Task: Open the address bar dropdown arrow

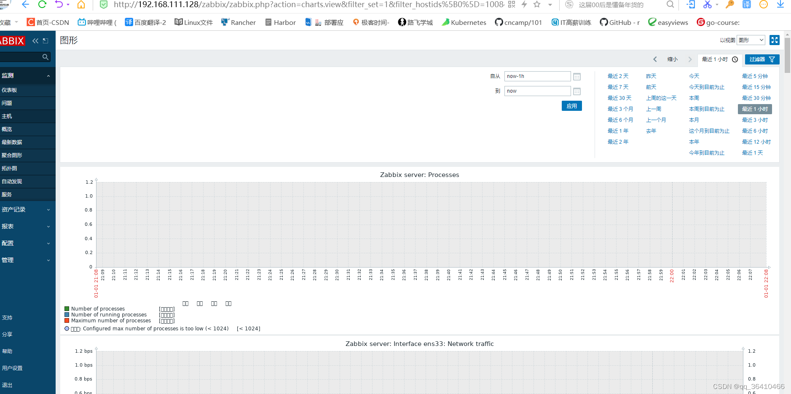Action: coord(550,5)
